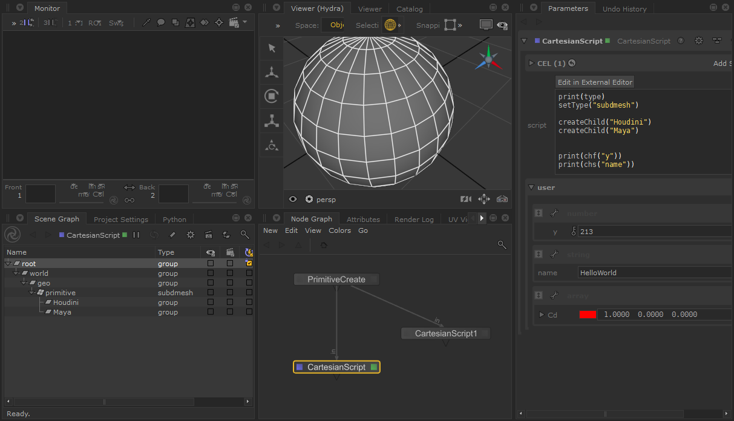
Task: Expand the Cd array parameter
Action: (x=542, y=315)
